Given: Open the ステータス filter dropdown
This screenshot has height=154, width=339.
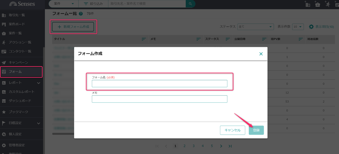Looking at the screenshot, I should click(x=255, y=27).
